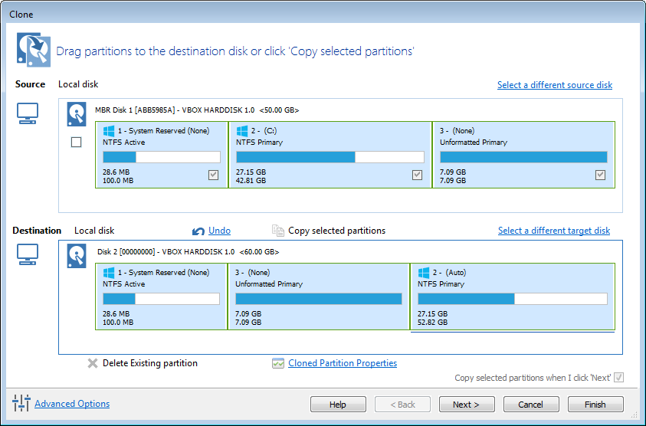Click Windows logo on source System Reserved partition
646x426 pixels.
109,131
